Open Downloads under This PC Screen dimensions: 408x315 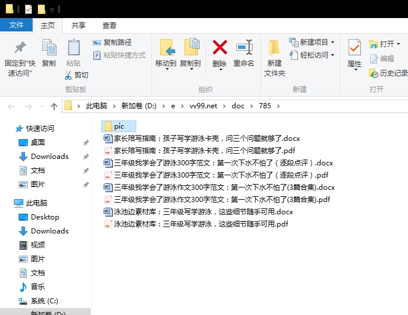tap(44, 231)
